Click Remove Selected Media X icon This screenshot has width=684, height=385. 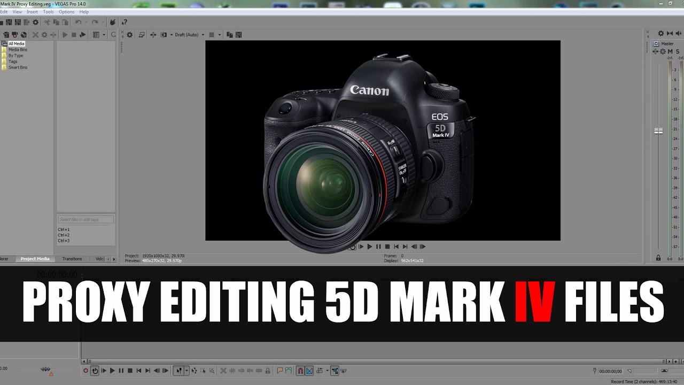[35, 35]
